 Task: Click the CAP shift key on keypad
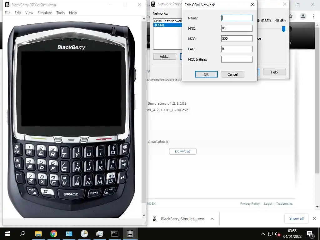click(109, 191)
